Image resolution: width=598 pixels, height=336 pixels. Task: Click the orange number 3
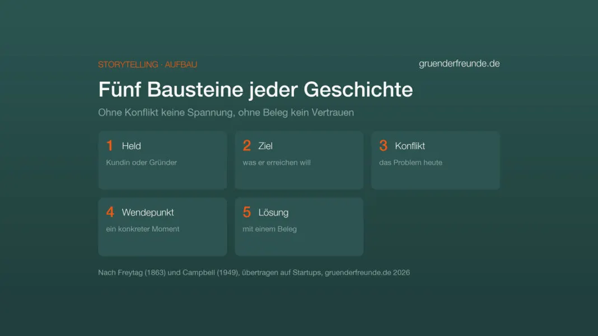[x=384, y=145]
